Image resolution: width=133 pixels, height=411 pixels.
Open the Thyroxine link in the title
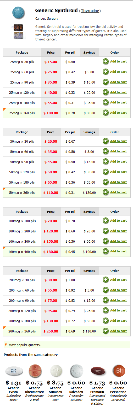pyautogui.click(x=90, y=11)
